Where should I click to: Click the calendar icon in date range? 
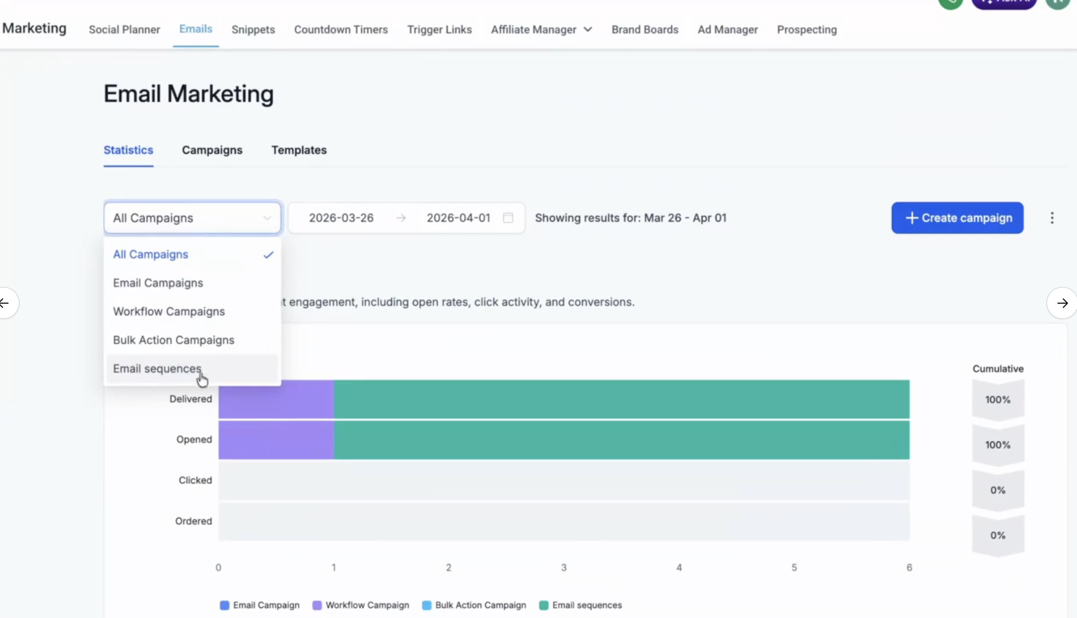pos(508,218)
